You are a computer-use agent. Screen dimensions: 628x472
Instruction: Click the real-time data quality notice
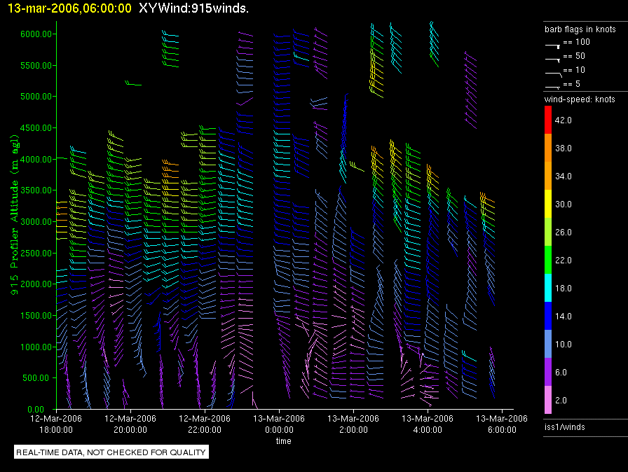coord(111,452)
